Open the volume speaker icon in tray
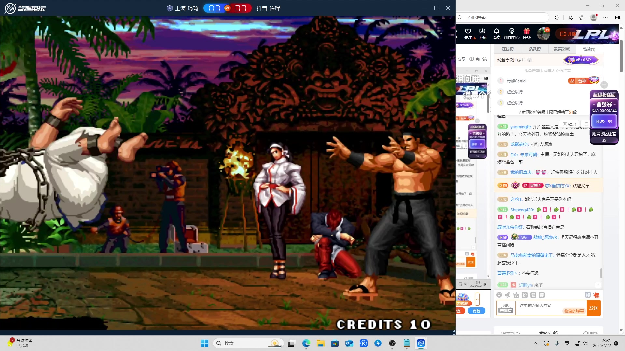This screenshot has height=351, width=625. point(585,343)
